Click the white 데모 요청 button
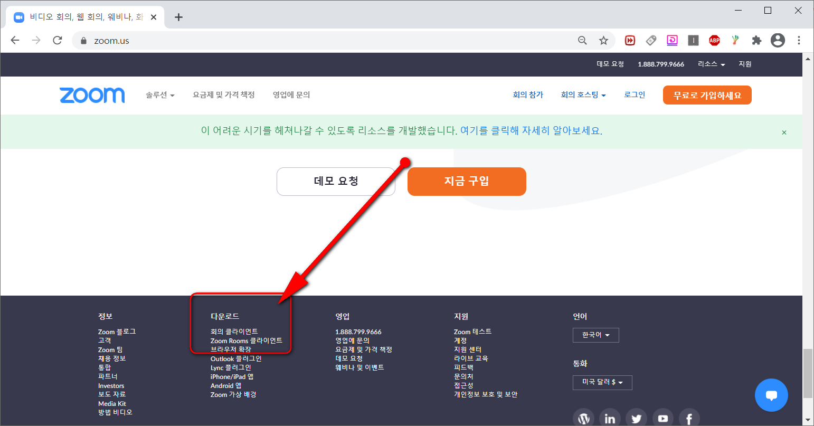The width and height of the screenshot is (814, 426). pyautogui.click(x=336, y=182)
